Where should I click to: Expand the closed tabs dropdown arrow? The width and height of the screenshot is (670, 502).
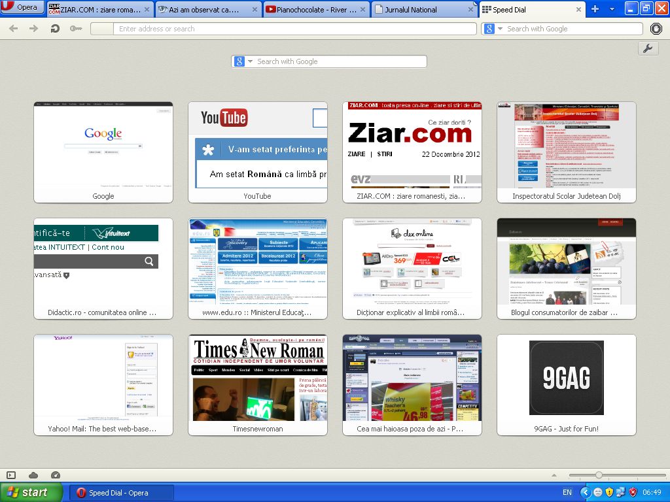tap(612, 9)
